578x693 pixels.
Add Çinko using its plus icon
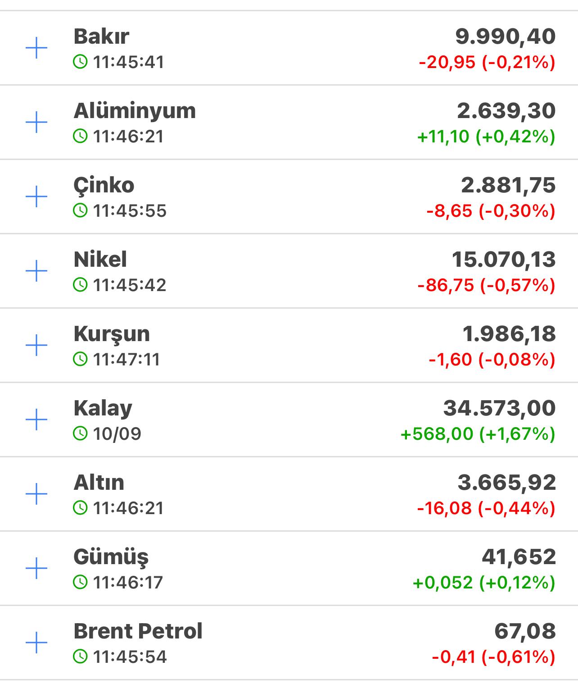click(x=36, y=197)
